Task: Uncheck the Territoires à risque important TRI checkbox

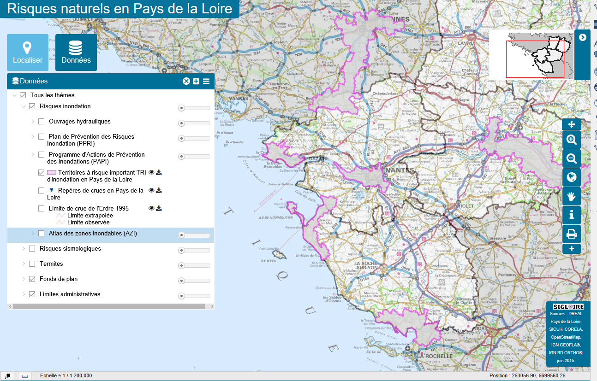Action: 42,173
